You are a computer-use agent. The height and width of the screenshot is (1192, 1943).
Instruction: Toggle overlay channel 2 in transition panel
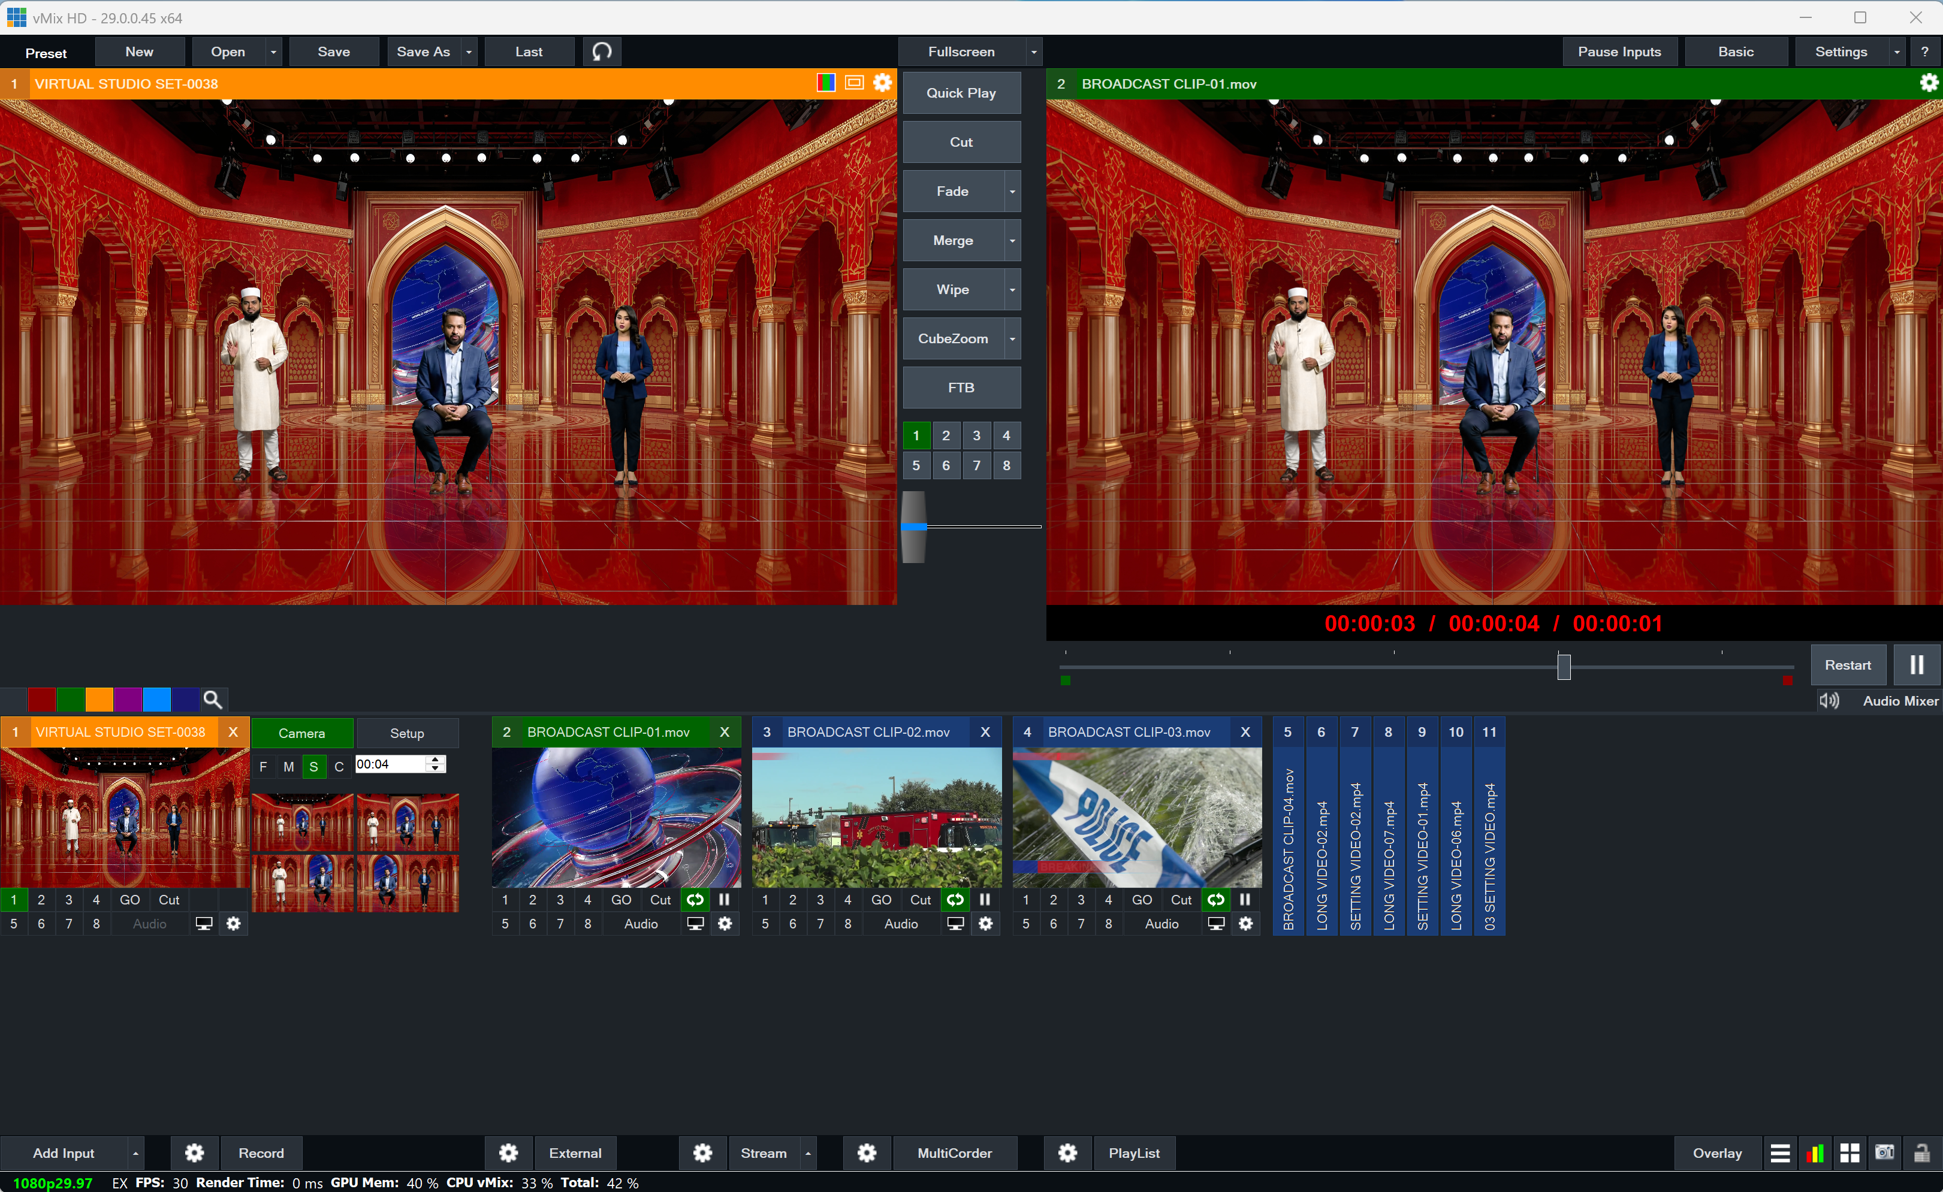click(946, 435)
